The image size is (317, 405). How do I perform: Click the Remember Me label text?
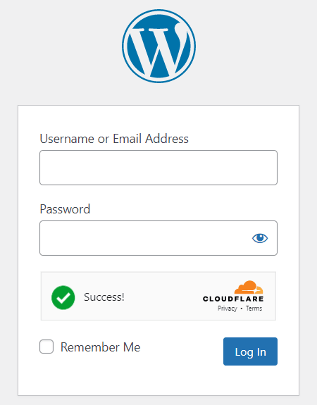(x=100, y=347)
